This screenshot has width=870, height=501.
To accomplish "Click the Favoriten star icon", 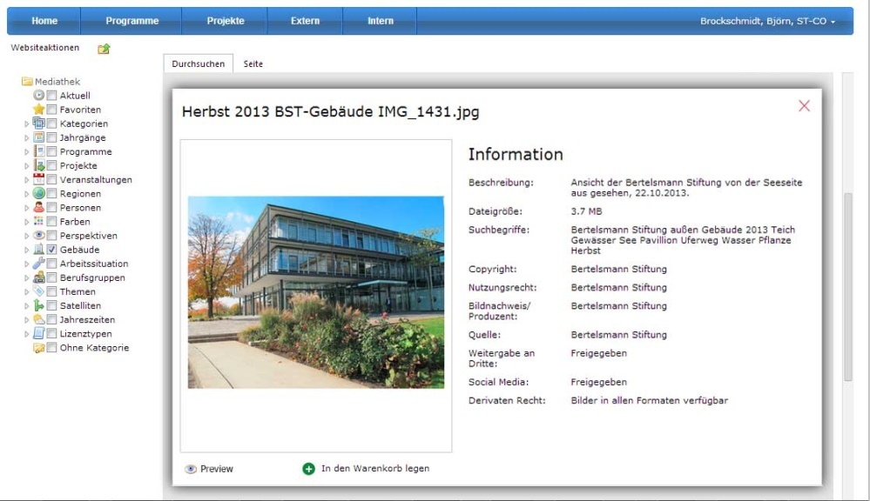I will click(x=39, y=110).
